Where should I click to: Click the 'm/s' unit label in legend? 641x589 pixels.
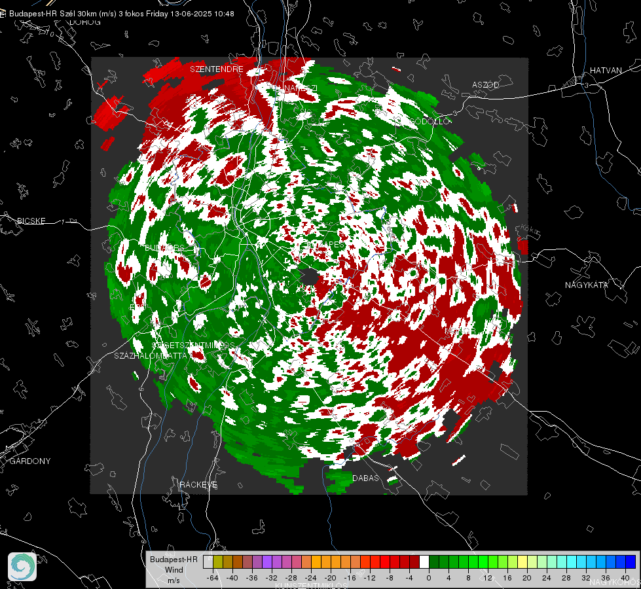(x=174, y=580)
